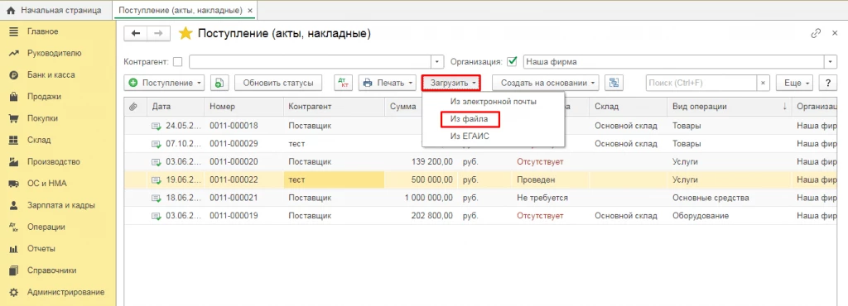Open the Администрирование gear icon
The width and height of the screenshot is (848, 306).
tap(14, 292)
